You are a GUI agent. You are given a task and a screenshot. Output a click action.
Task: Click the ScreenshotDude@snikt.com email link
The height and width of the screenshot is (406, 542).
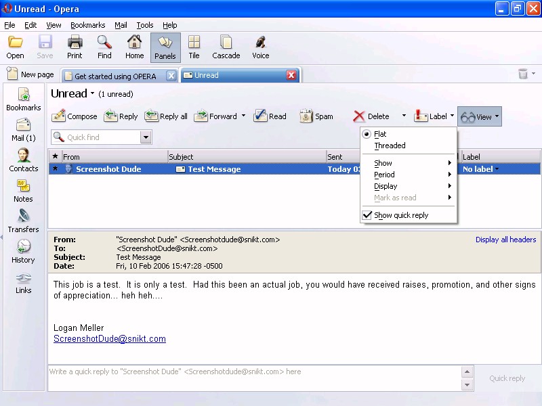(110, 338)
